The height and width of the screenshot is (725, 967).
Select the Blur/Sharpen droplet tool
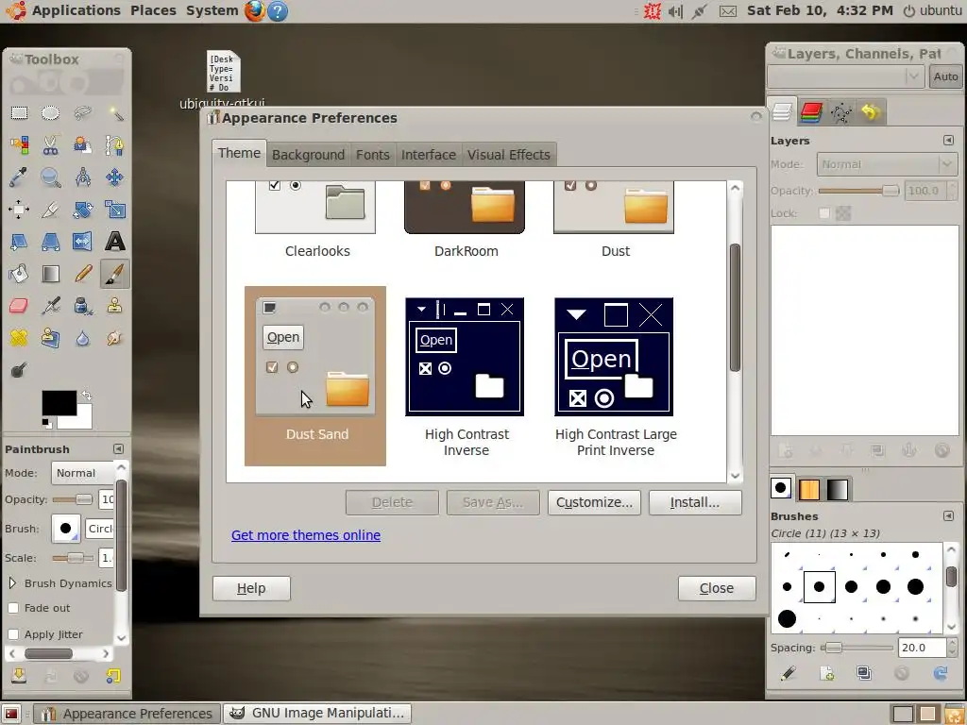tap(83, 337)
